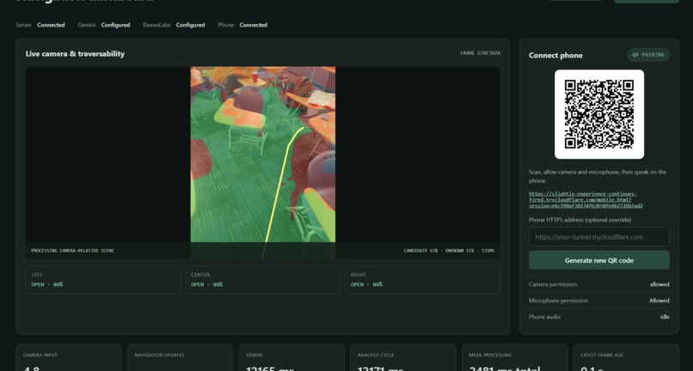Click the 'Connect phone' heading
This screenshot has width=693, height=371.
pyautogui.click(x=555, y=55)
